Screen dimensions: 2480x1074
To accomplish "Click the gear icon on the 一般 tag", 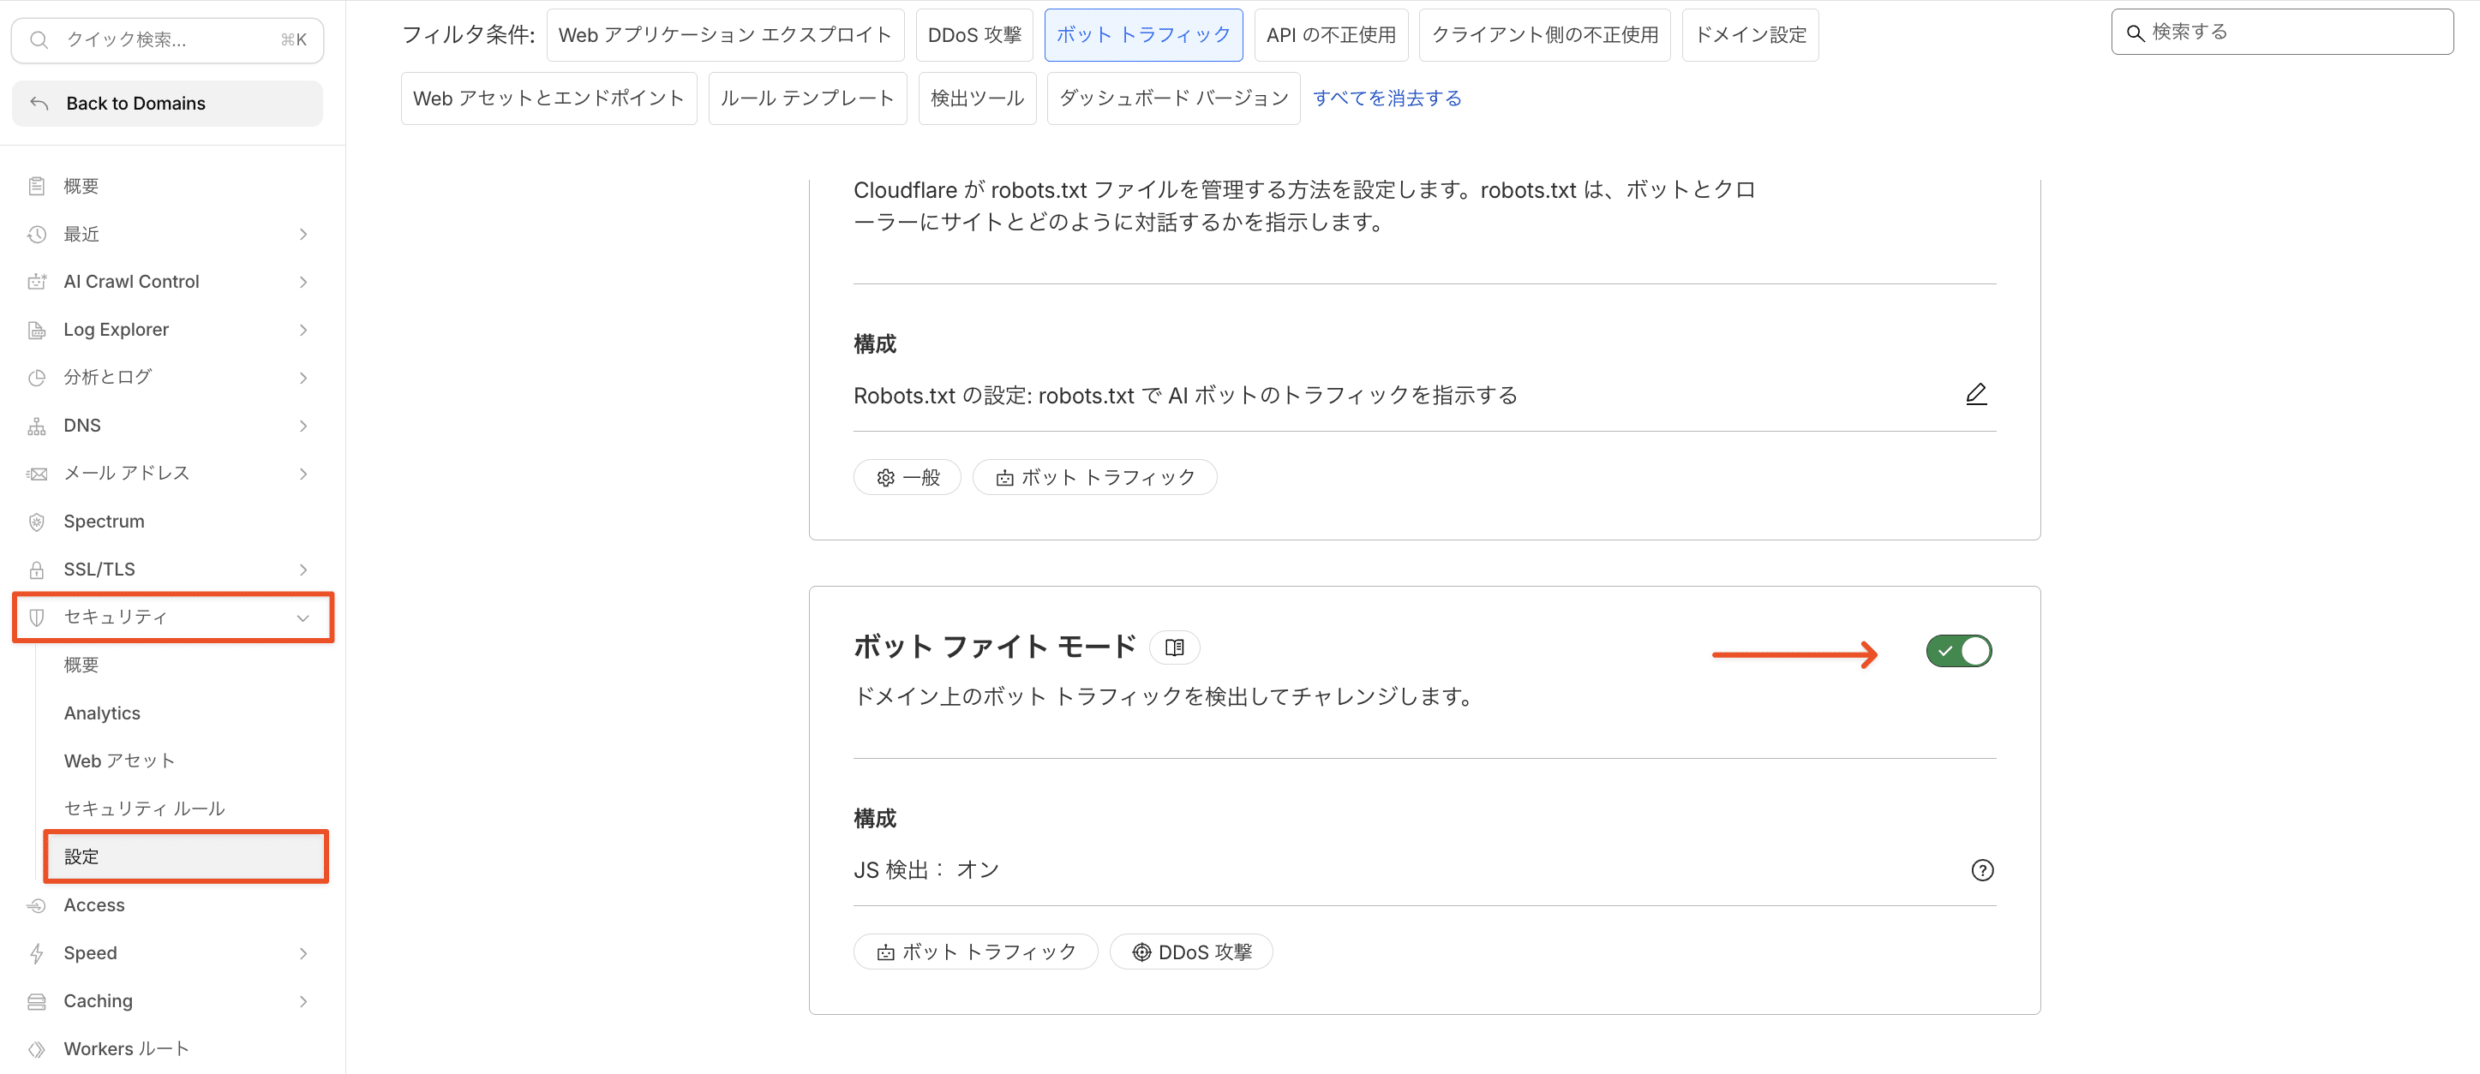I will point(886,476).
